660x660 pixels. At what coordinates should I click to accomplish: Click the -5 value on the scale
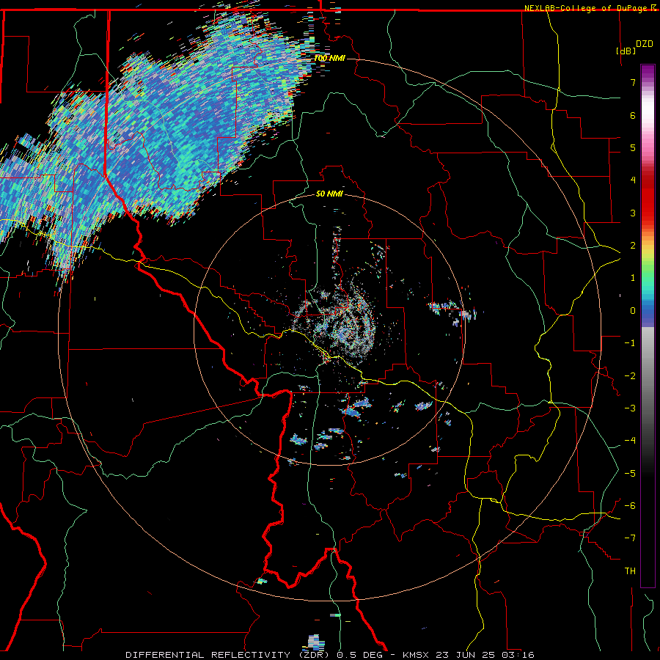click(x=630, y=474)
